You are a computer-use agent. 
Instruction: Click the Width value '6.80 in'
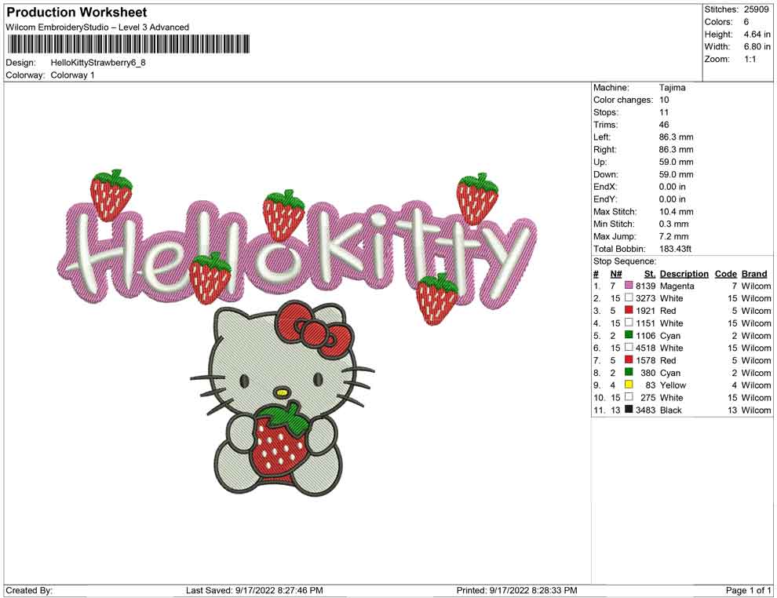757,46
